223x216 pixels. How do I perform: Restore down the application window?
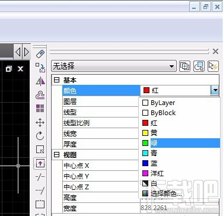[x=206, y=7]
